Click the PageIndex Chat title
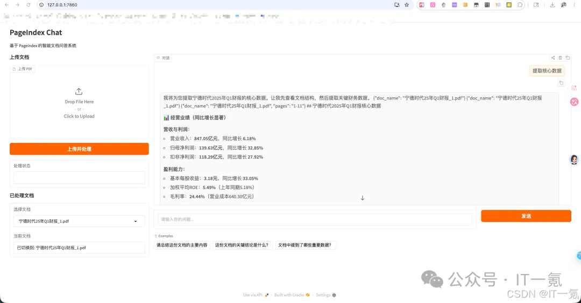The height and width of the screenshot is (303, 581). [x=36, y=33]
